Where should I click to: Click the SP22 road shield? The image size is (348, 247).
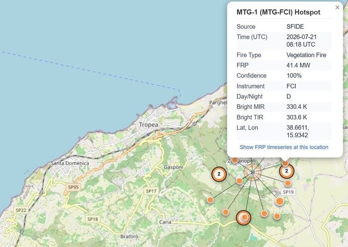(x=21, y=210)
